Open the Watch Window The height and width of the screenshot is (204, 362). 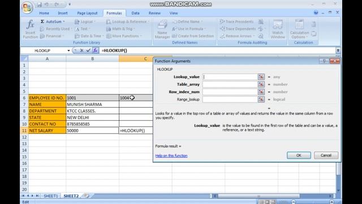click(x=278, y=29)
